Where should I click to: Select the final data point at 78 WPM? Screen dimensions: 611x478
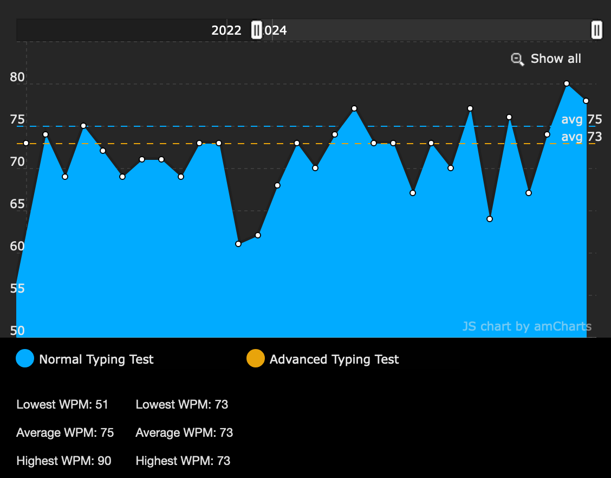point(586,101)
